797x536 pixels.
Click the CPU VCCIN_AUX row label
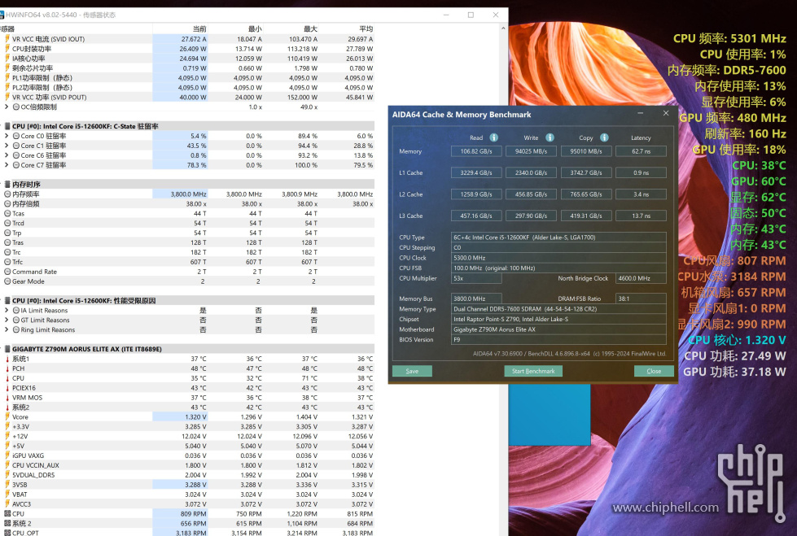pos(36,465)
